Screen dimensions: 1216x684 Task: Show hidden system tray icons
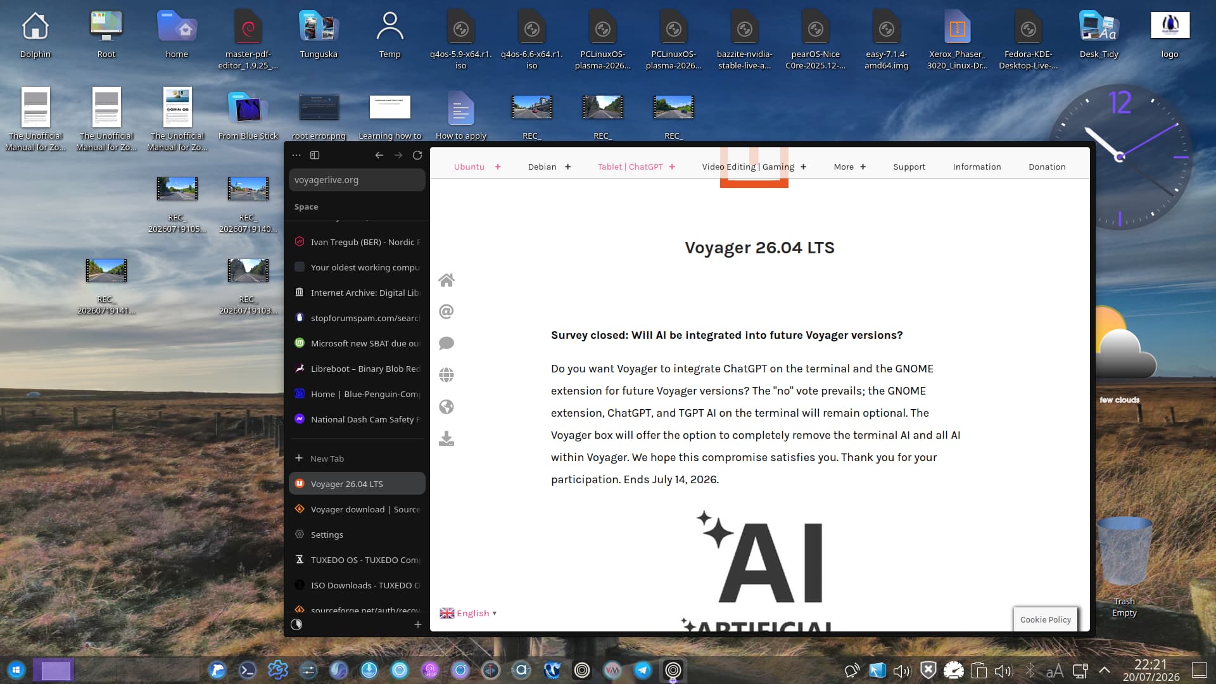[x=1105, y=670]
